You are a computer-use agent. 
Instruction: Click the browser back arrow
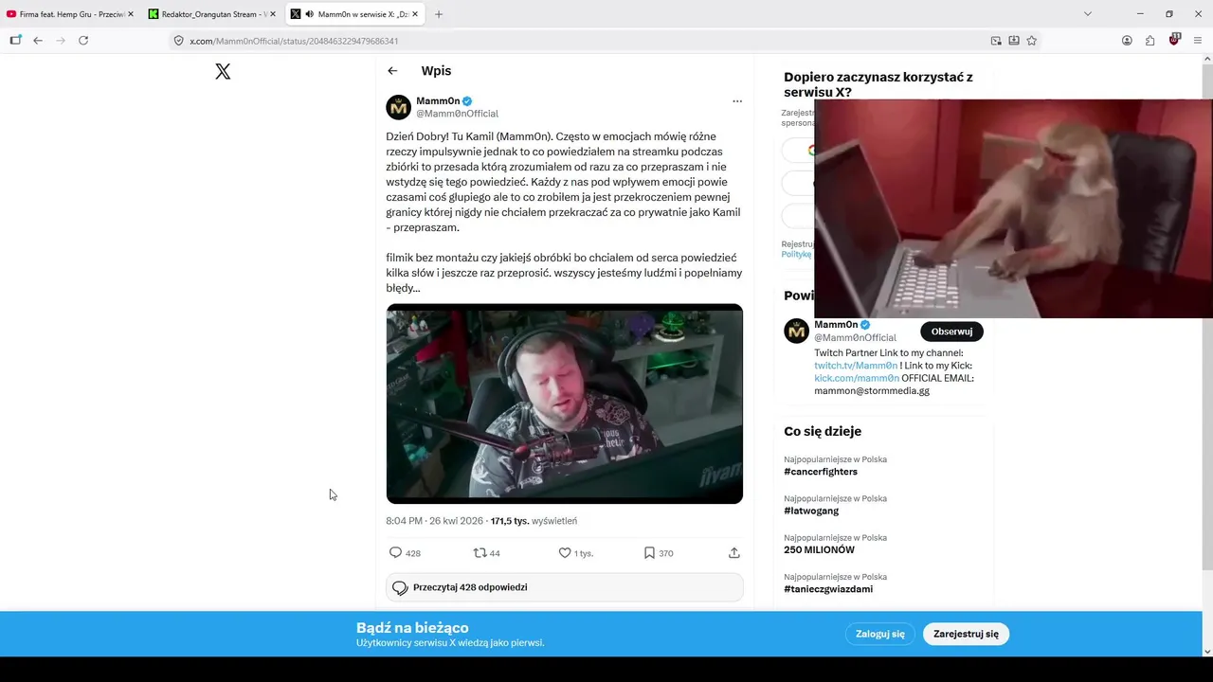38,41
